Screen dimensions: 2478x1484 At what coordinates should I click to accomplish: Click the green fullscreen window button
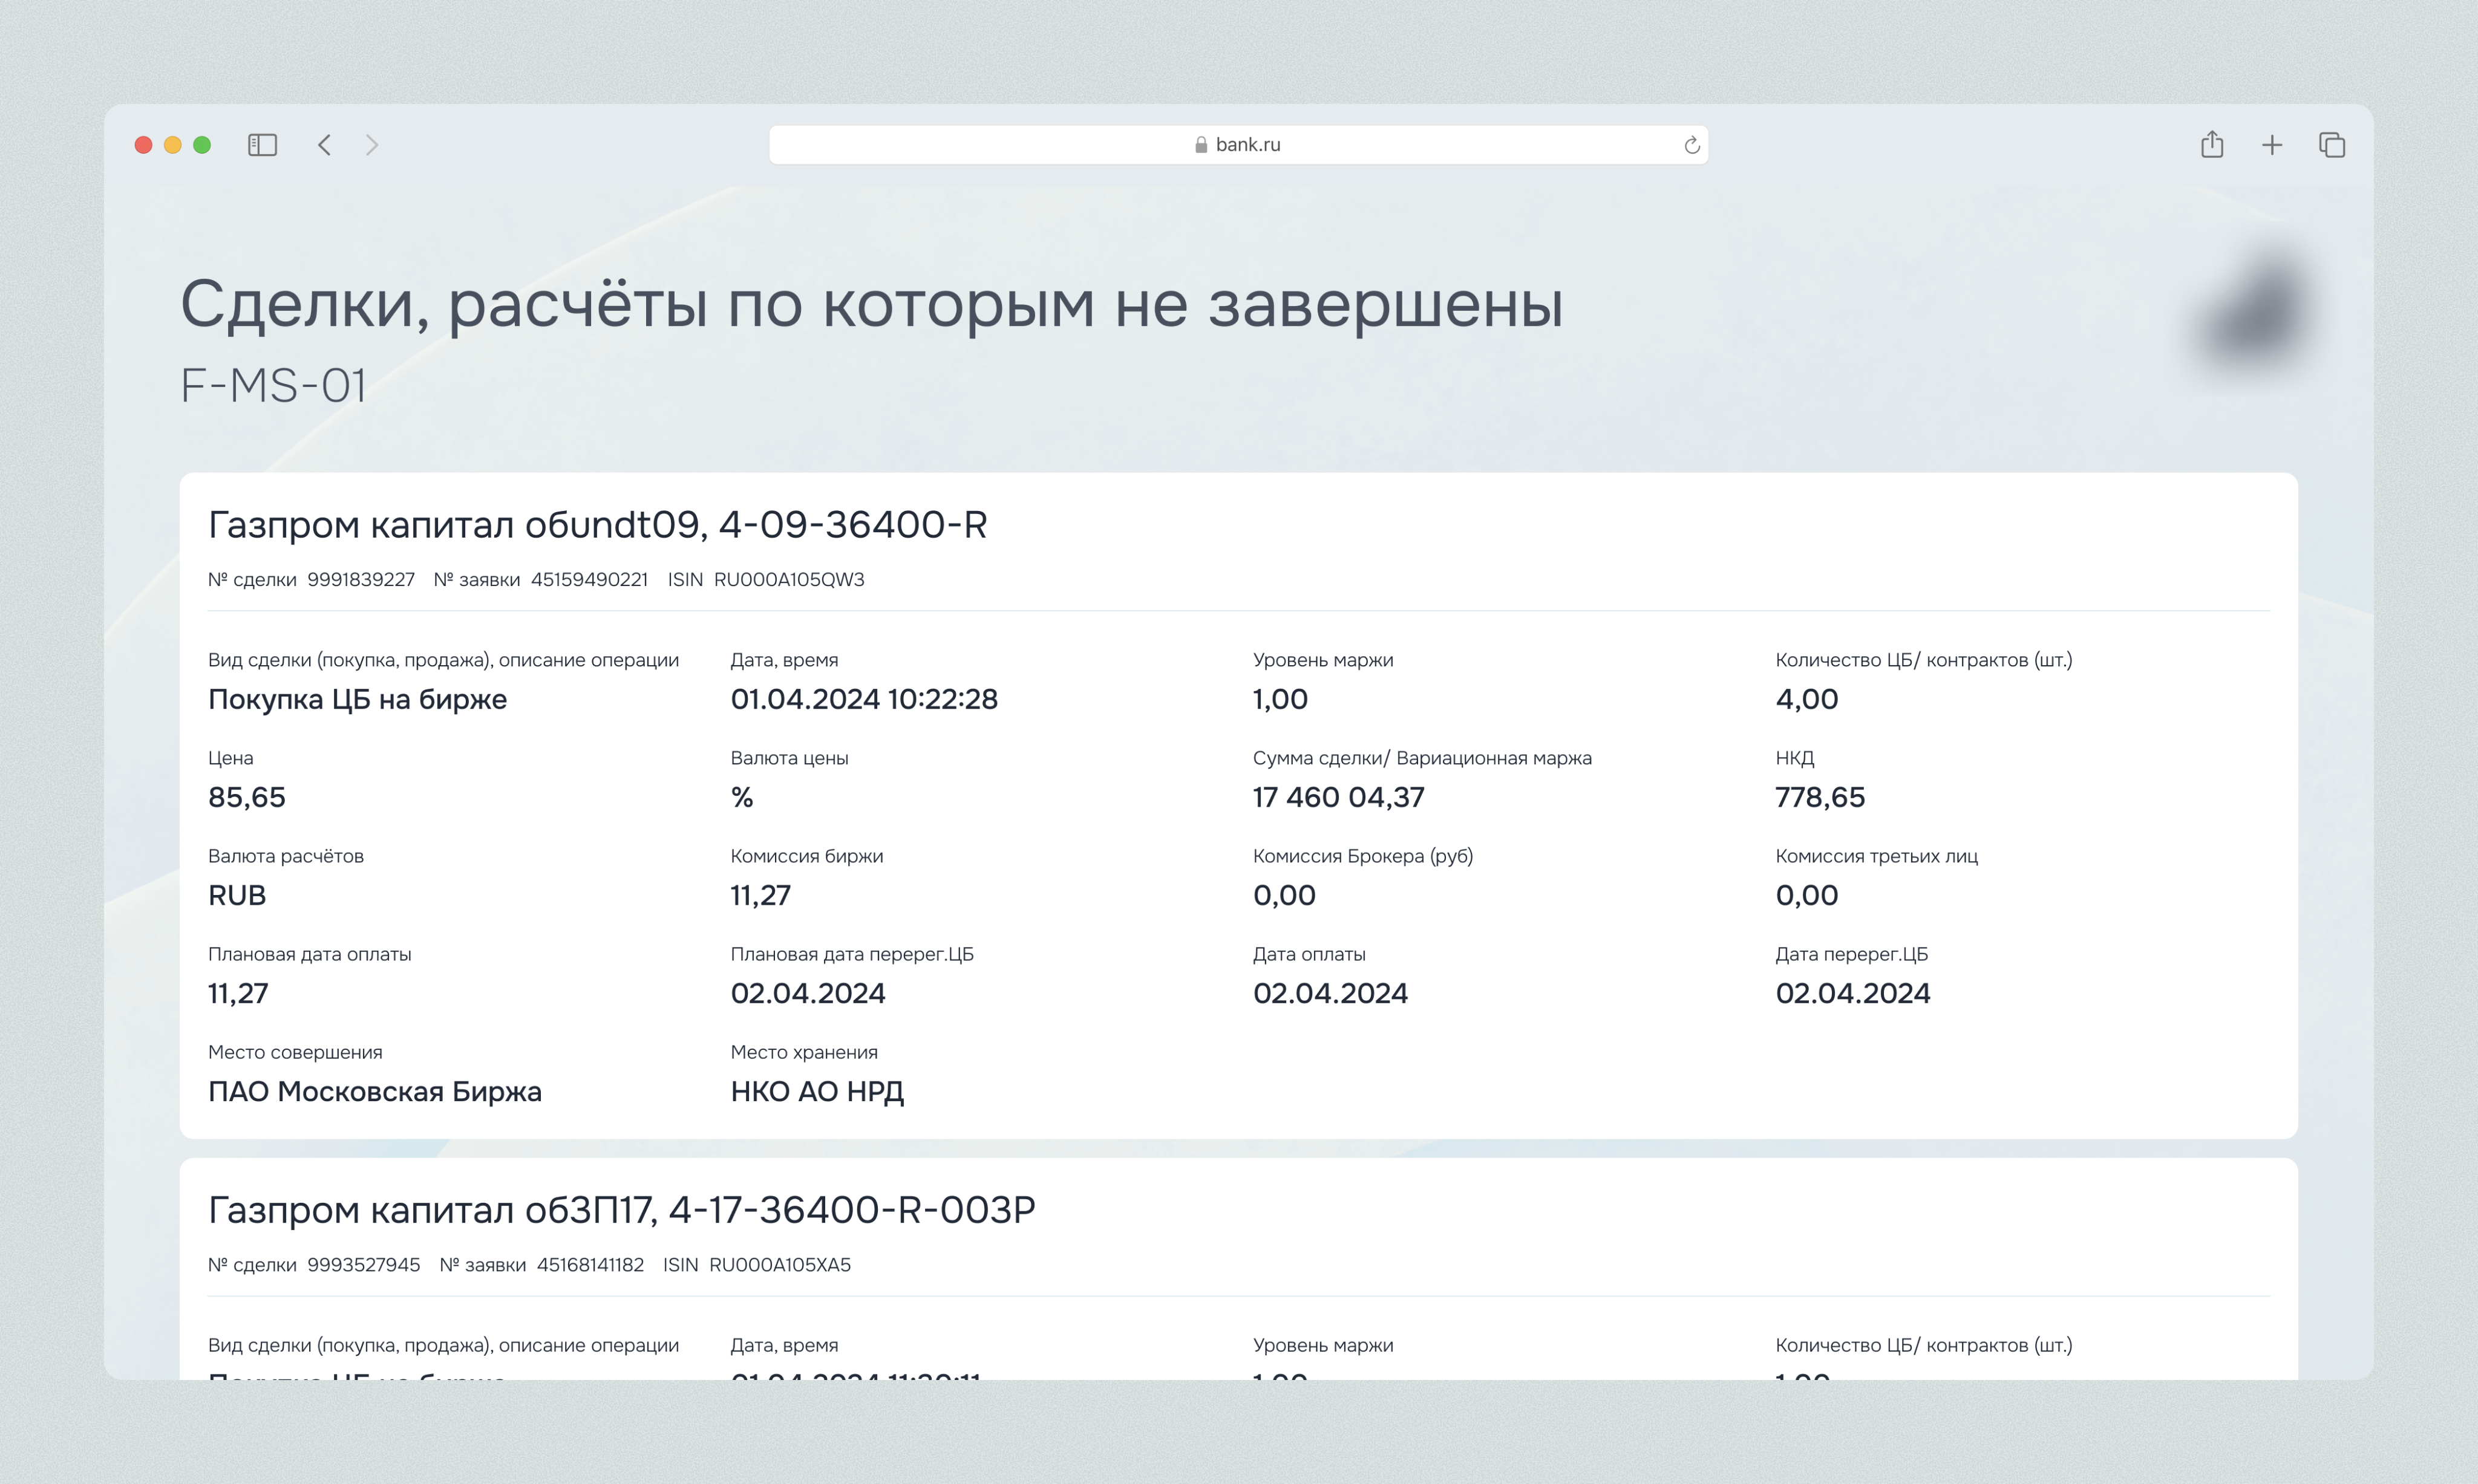pos(202,145)
